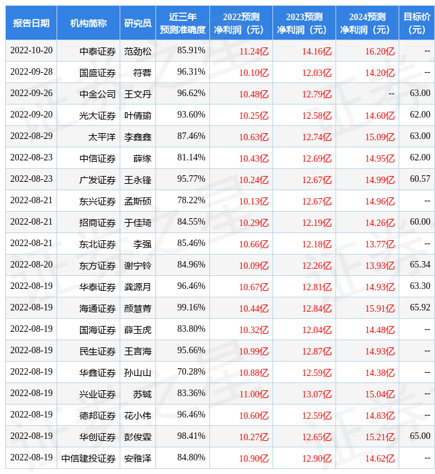Click accuracy value 99.16%
The height and width of the screenshot is (474, 435).
tap(191, 307)
